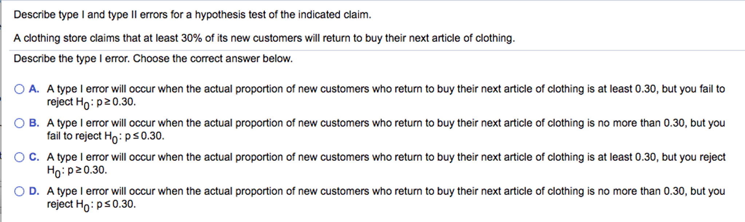Select radio button for answer A

[19, 89]
